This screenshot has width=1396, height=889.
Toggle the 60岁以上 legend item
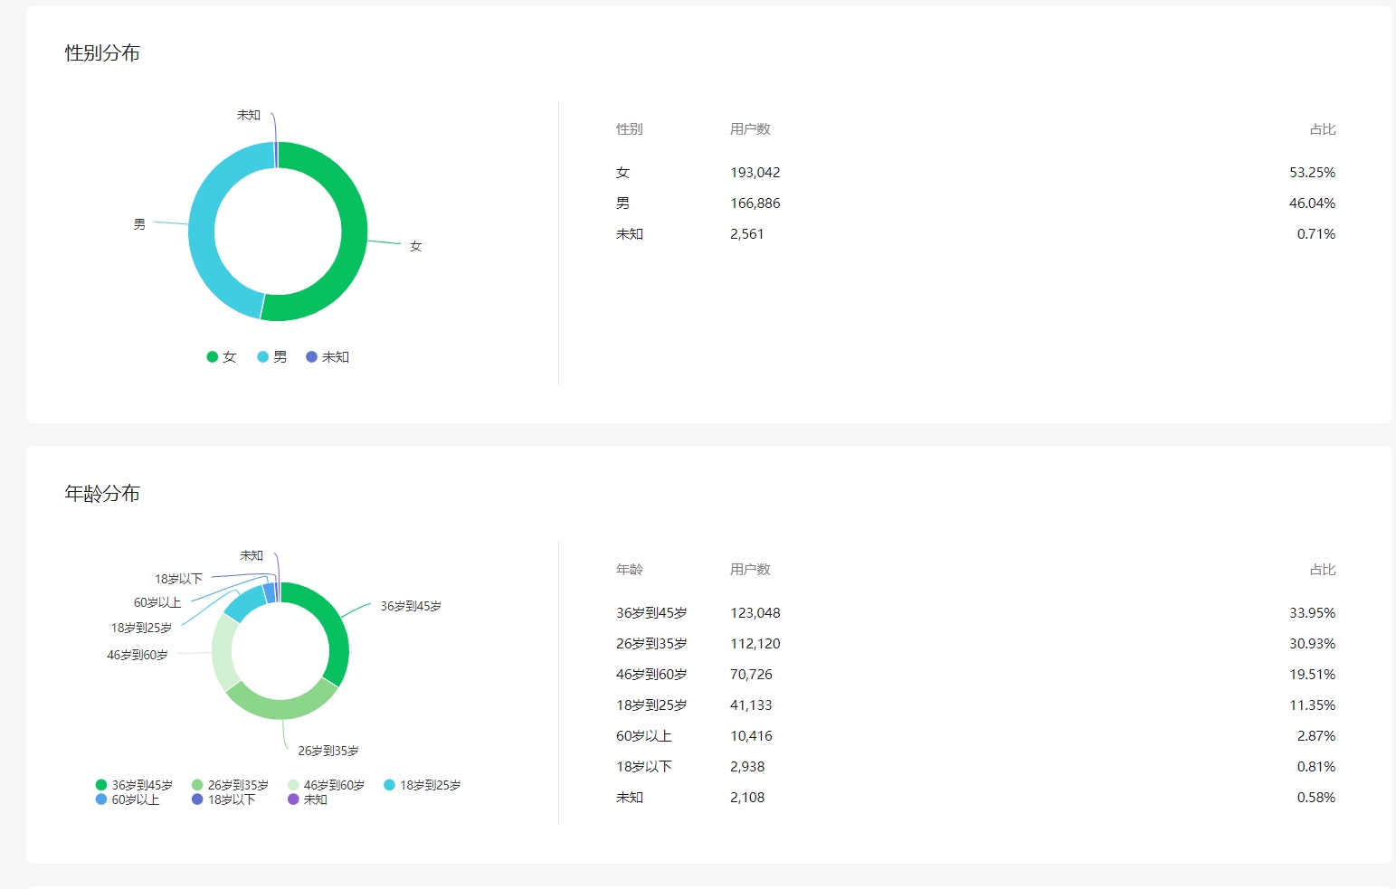[x=128, y=799]
